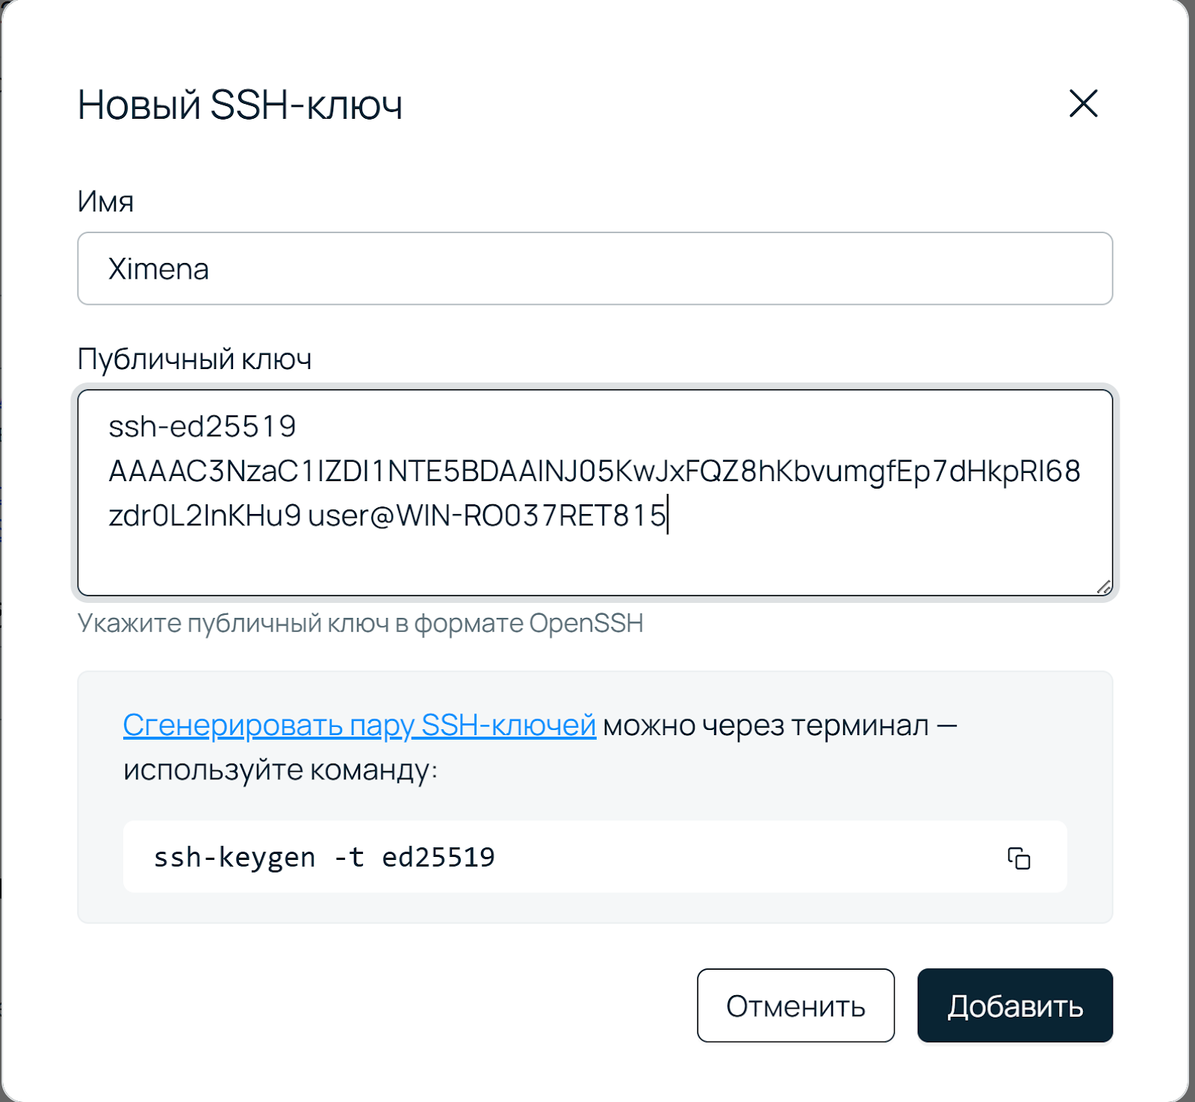This screenshot has height=1102, width=1195.
Task: Open the SSH key pair generation link
Action: [x=359, y=725]
